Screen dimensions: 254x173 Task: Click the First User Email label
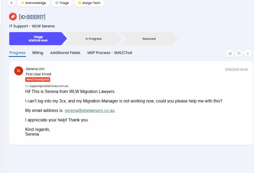click(x=38, y=74)
